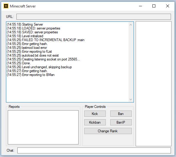Open the Change Rank dialog
This screenshot has height=157, width=176.
click(x=108, y=131)
